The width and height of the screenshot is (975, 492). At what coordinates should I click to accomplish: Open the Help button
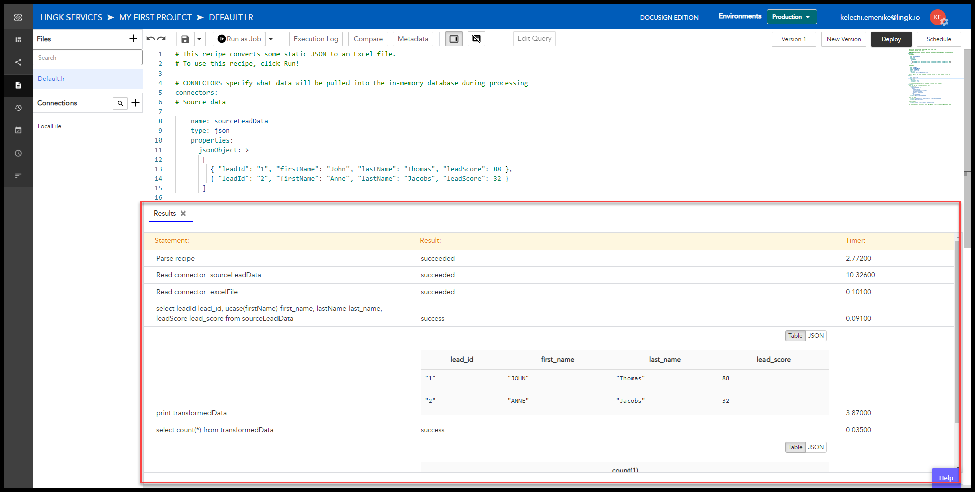946,478
